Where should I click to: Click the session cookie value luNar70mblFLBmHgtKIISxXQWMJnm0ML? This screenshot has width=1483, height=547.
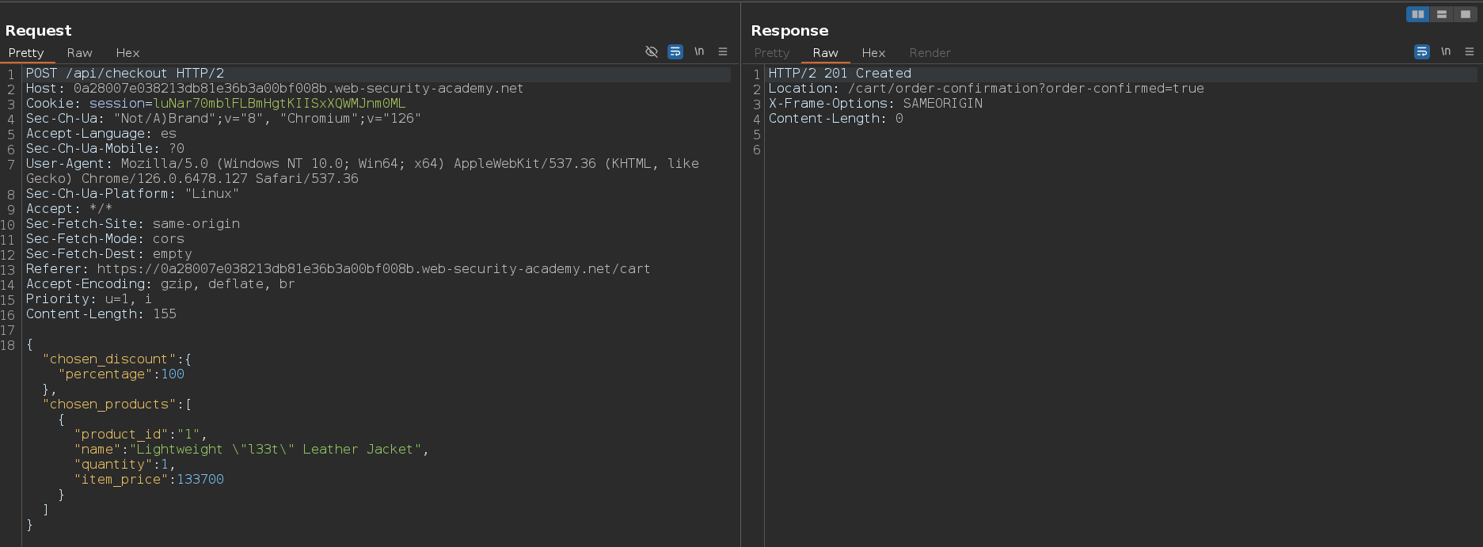point(279,104)
